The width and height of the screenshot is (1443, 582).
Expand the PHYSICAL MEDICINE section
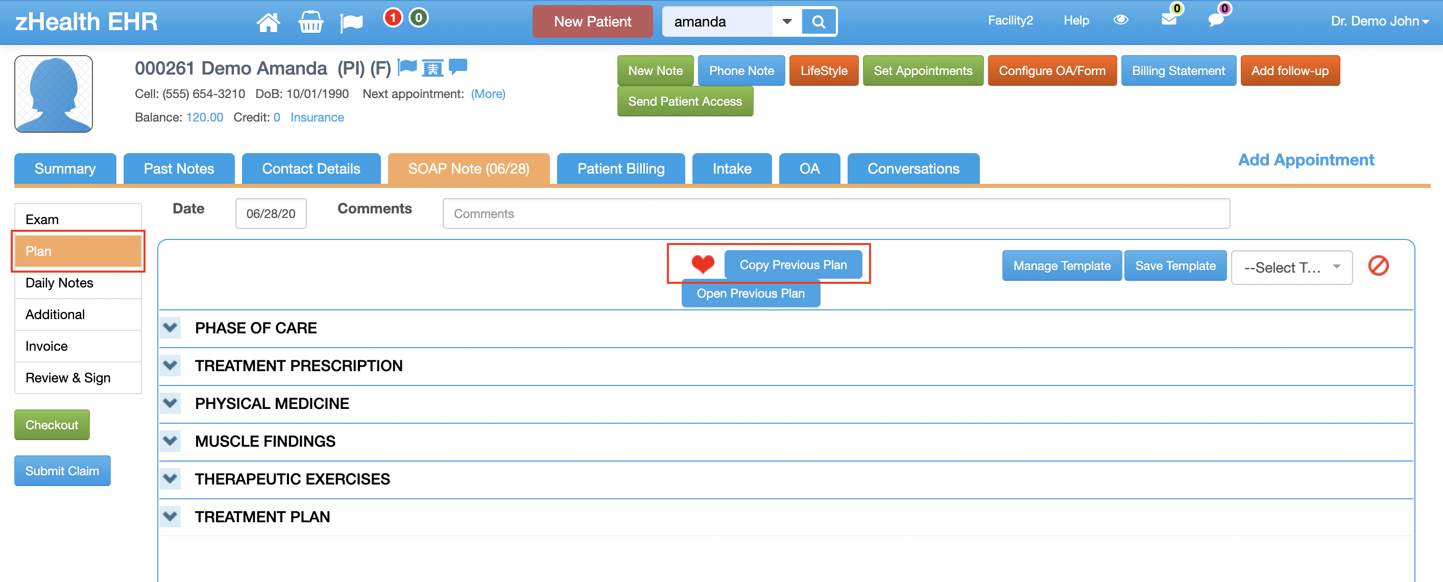(x=171, y=403)
